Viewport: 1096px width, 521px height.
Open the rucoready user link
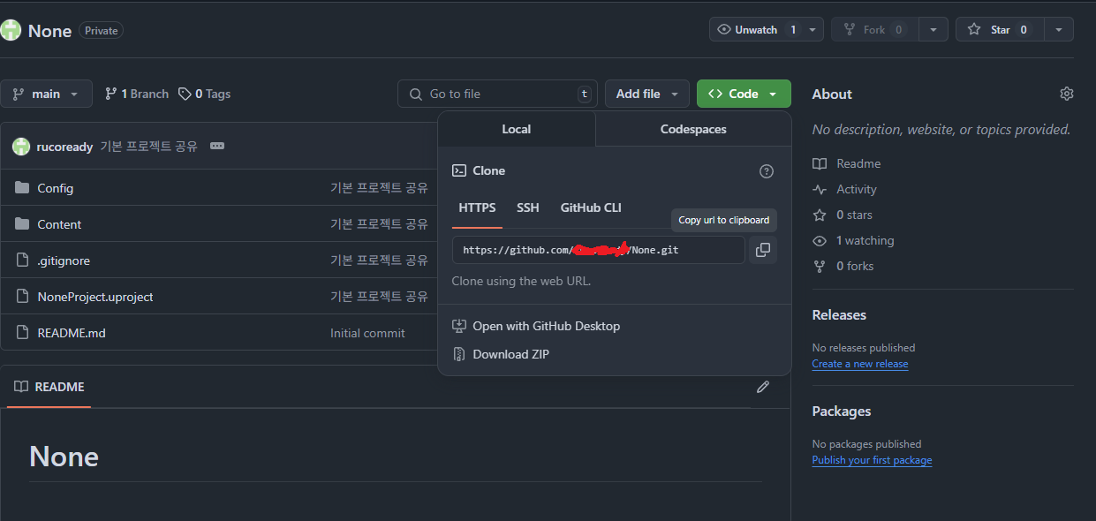64,147
